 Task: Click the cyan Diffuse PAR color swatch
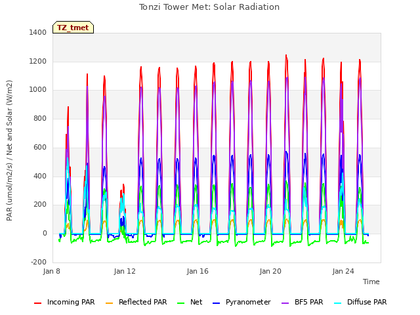pyautogui.click(x=338, y=303)
